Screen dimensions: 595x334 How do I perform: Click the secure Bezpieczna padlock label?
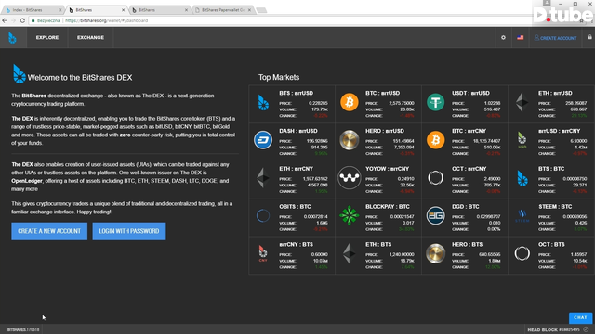click(46, 20)
